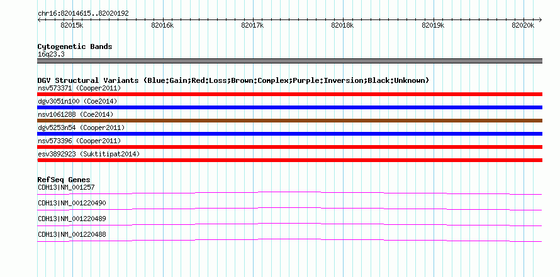Open variant nsv573371 (Cooper2011) label

coord(79,88)
